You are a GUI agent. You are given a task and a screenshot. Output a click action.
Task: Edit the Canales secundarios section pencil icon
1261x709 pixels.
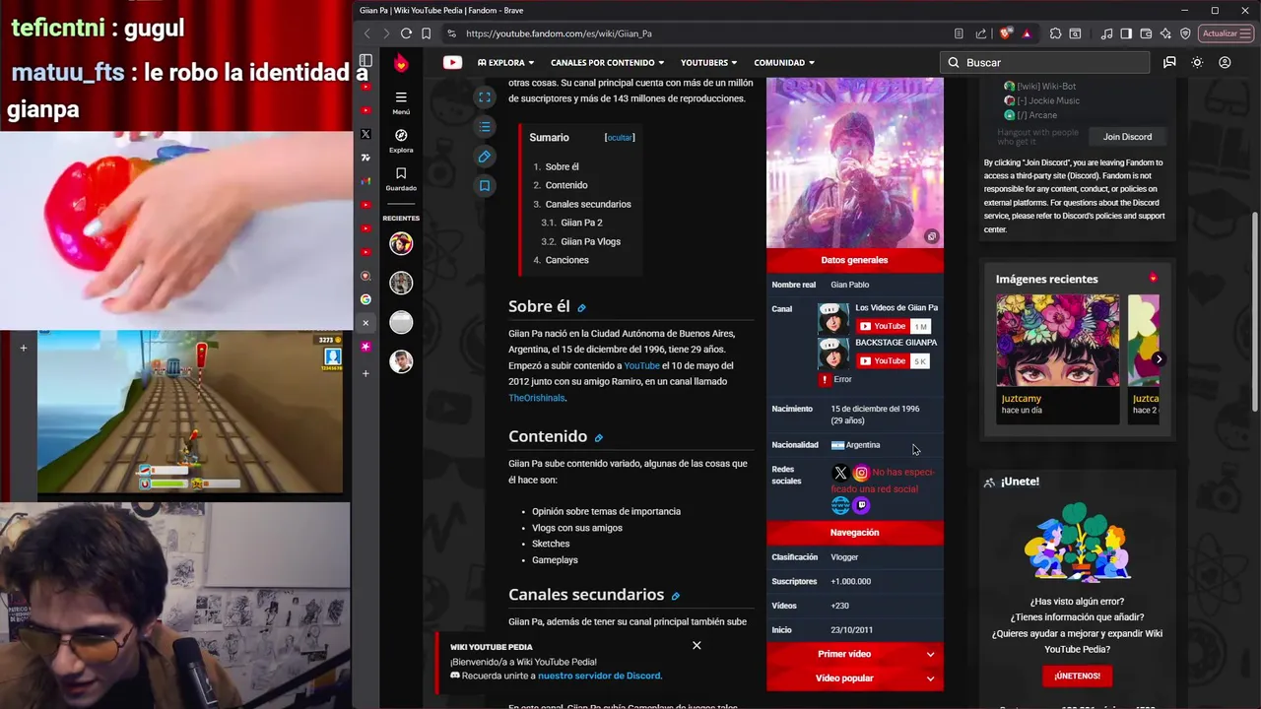tap(675, 596)
